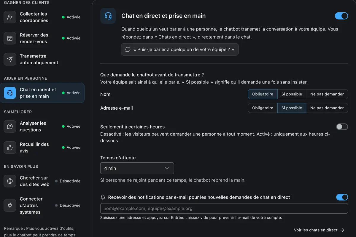Click the Désactivée status next to Chercher sur des sites web
Viewport: 356px width, 237px height.
[x=68, y=181]
